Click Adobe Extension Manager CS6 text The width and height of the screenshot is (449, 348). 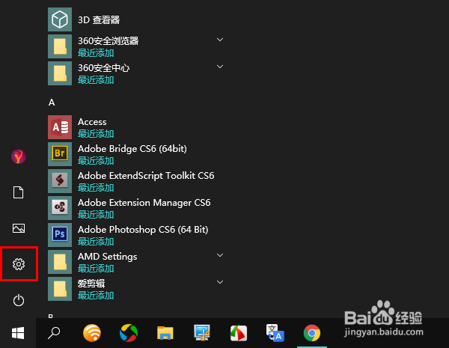144,203
